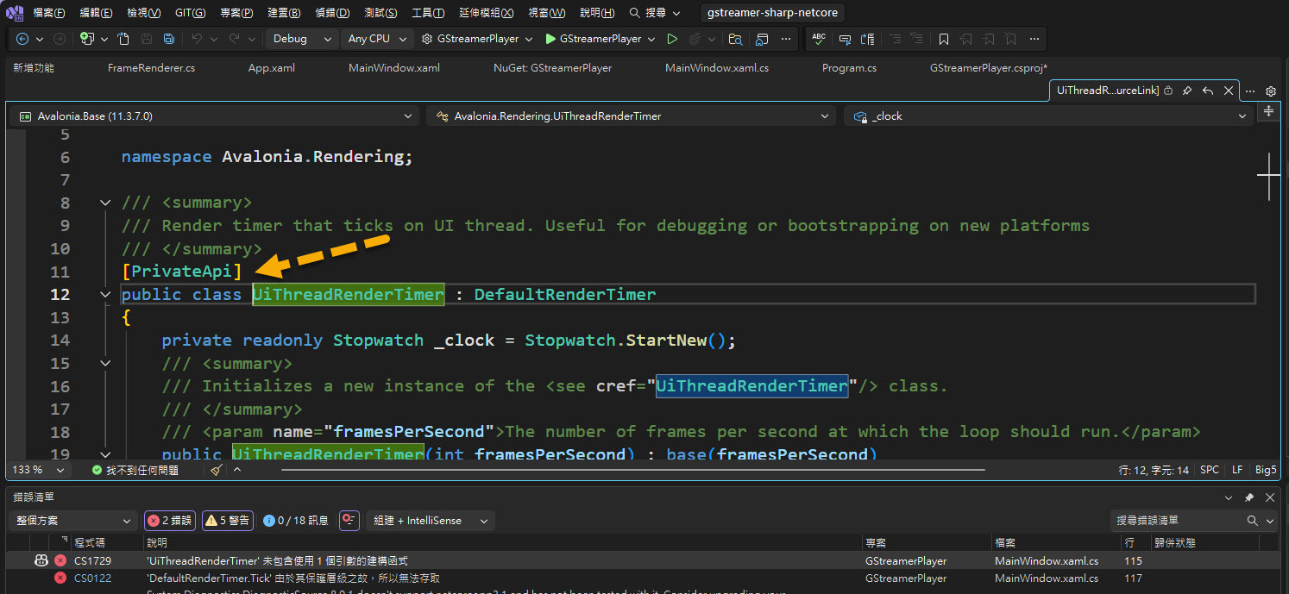The image size is (1289, 594).
Task: Pin the UiThreadRenderTimer source tab
Action: (x=1187, y=91)
